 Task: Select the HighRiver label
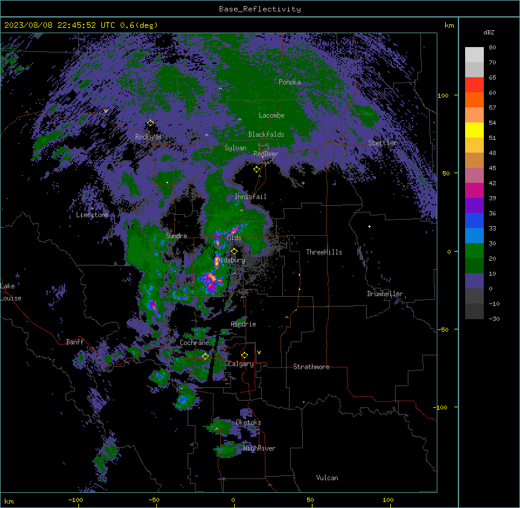click(259, 448)
